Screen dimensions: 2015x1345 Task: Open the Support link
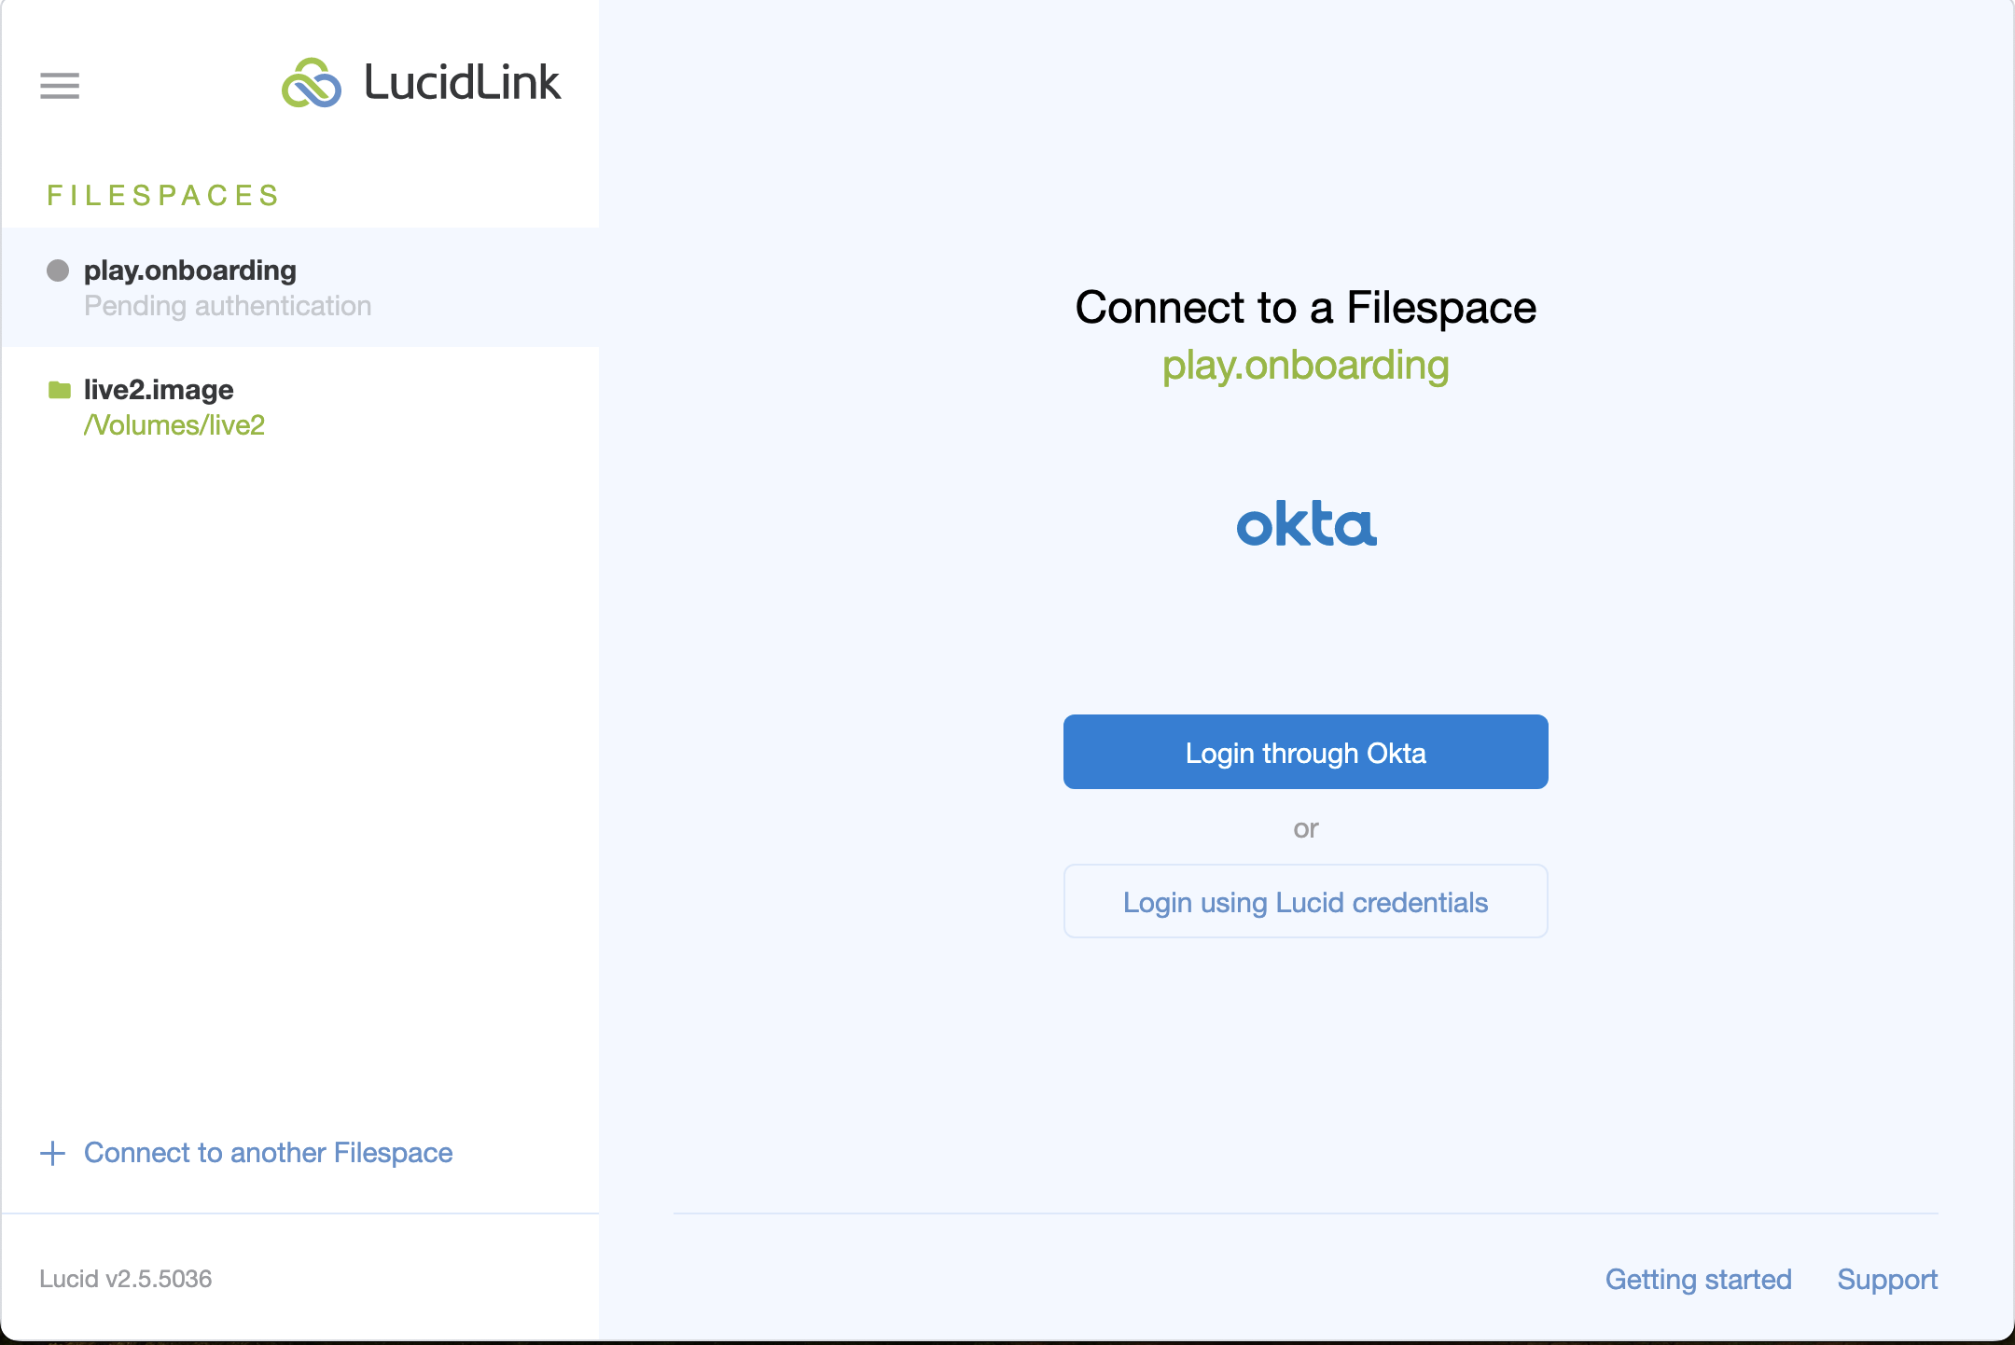(1887, 1279)
